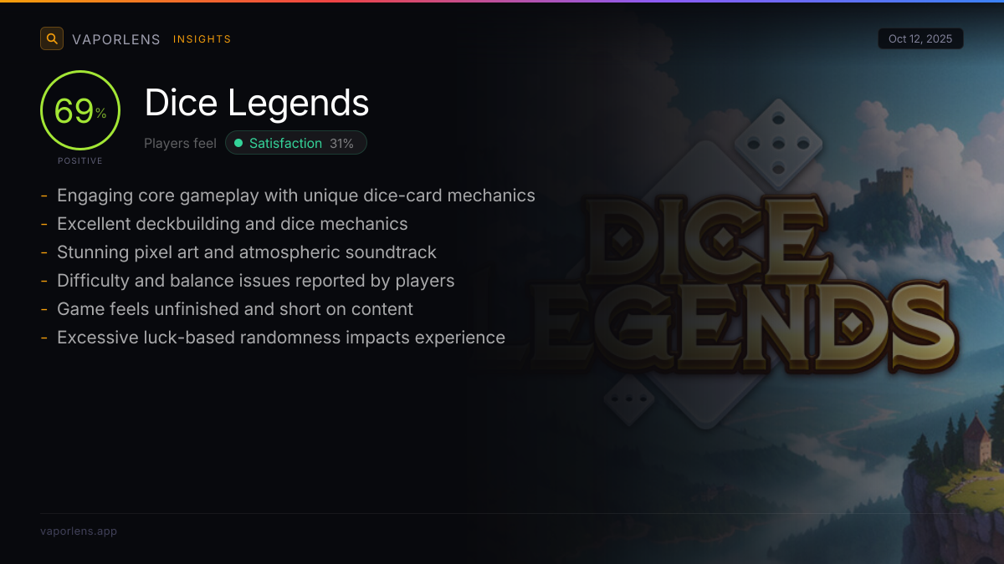Viewport: 1004px width, 564px height.
Task: Click the five-pip dice icon above logo
Action: point(778,144)
